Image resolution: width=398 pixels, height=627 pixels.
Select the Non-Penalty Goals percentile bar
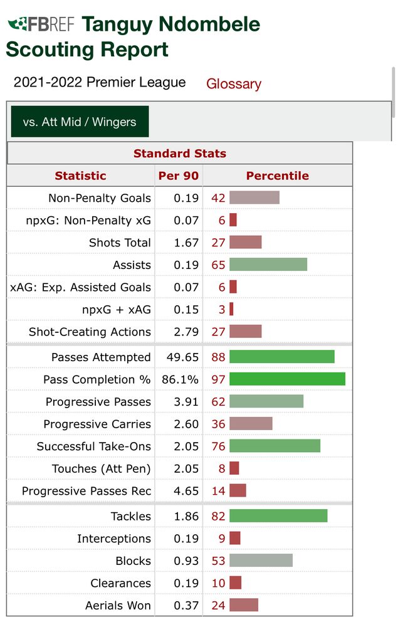[x=254, y=198]
